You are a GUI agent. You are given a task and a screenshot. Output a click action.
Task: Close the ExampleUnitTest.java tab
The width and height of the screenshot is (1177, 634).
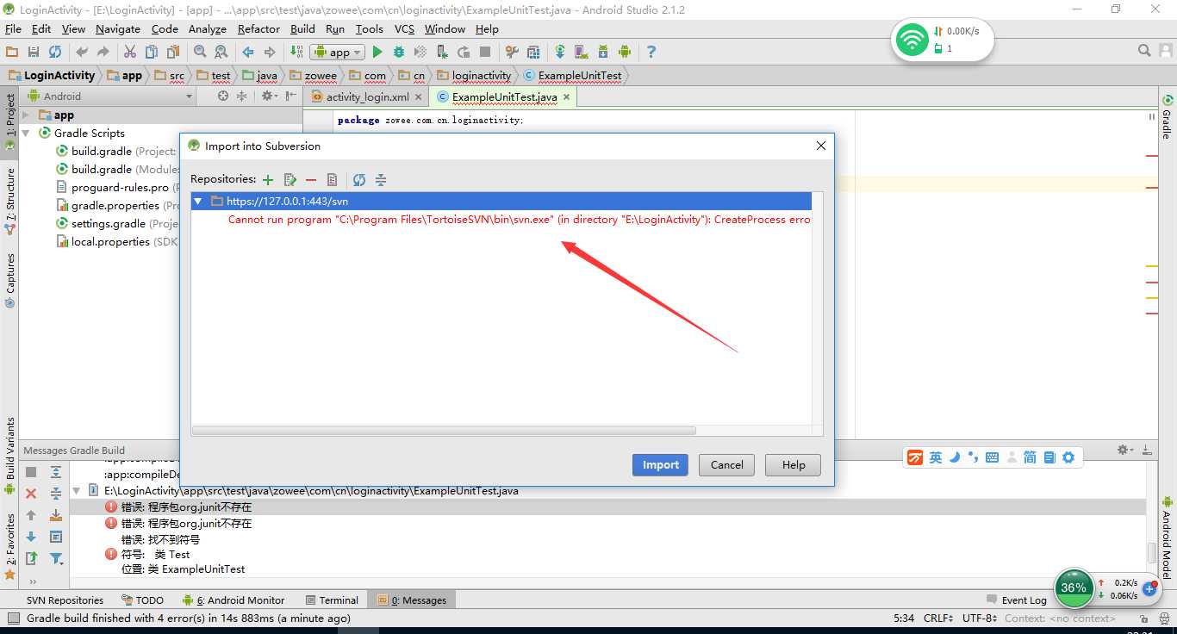pyautogui.click(x=567, y=97)
